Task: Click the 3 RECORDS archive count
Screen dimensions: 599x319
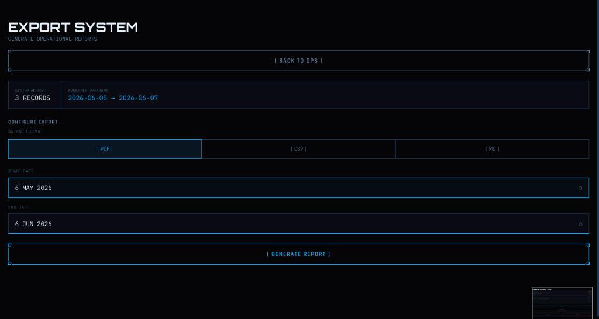Action: (33, 98)
